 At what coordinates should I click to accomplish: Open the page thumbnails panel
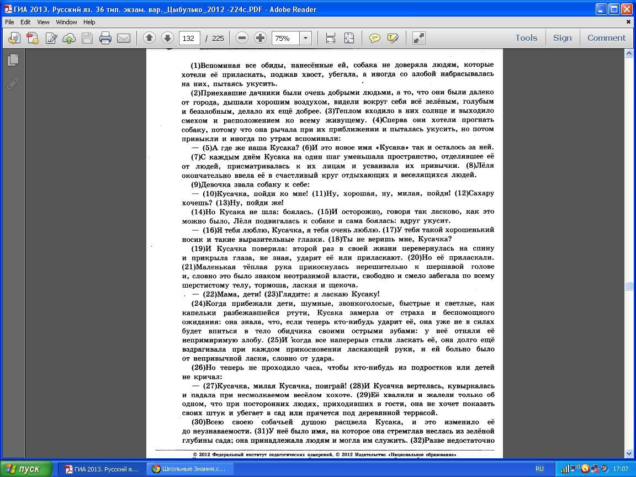[x=13, y=60]
